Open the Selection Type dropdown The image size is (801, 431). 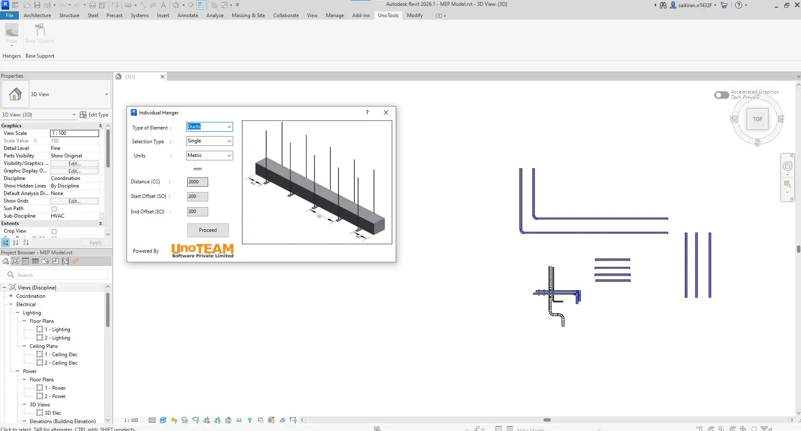tap(229, 141)
